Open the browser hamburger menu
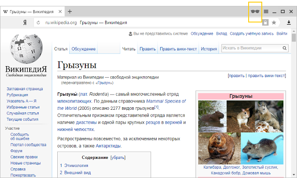Screen dimensions: 297x178 pos(266,11)
